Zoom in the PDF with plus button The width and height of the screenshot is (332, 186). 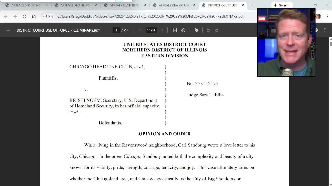tap(162, 30)
